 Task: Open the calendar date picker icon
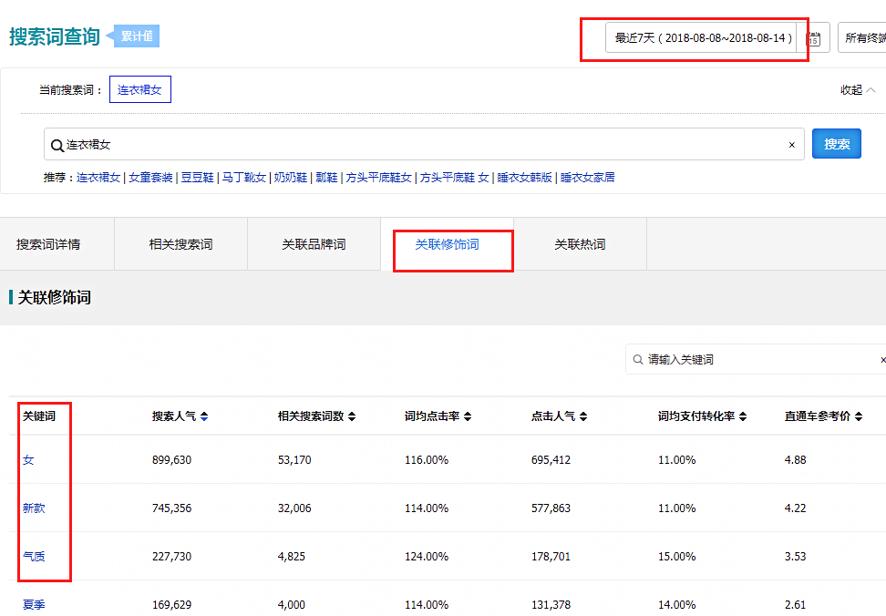coord(814,38)
